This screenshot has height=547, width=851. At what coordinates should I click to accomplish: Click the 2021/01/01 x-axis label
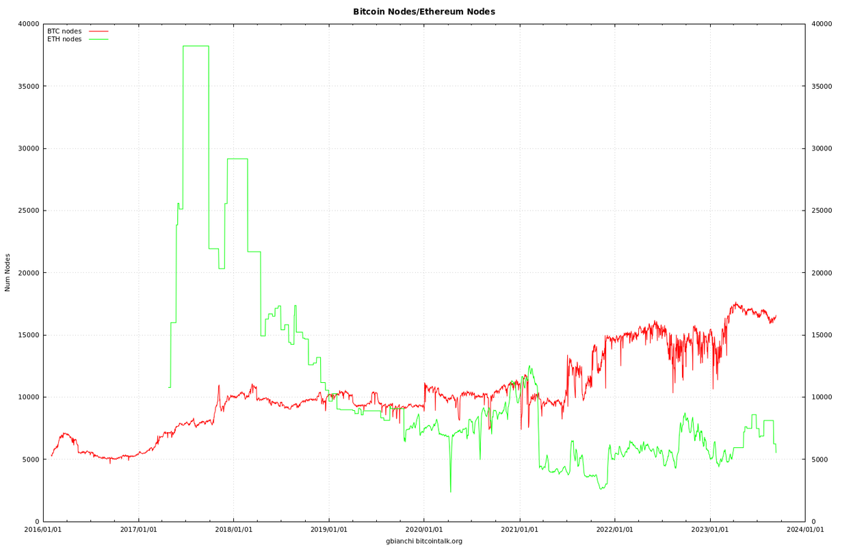(x=519, y=529)
